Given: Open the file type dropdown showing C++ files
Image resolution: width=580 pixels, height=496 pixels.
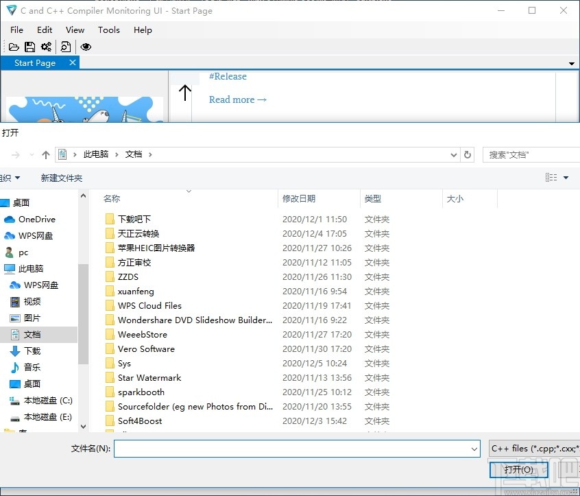Looking at the screenshot, I should point(533,448).
